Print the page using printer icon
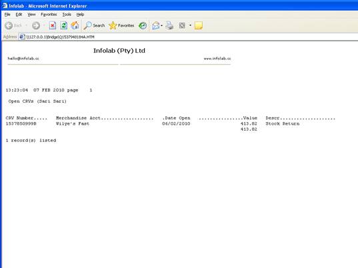Viewport: 358px width, 268px height. coord(169,25)
